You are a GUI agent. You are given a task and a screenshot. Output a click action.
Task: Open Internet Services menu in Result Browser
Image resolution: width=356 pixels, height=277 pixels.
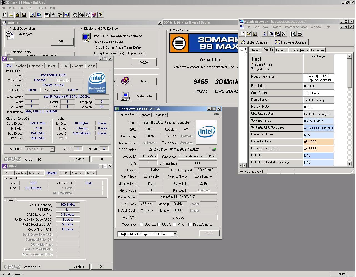click(x=295, y=27)
